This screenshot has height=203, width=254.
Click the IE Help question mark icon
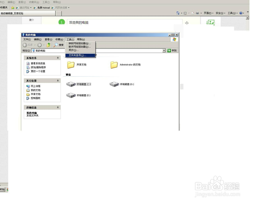click(241, 13)
